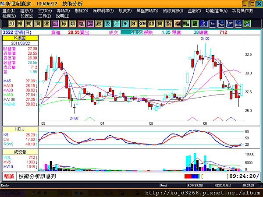Screen dimensions: 263x197
Task: Click the red 幅 toolbar button
Action: coord(81,24)
